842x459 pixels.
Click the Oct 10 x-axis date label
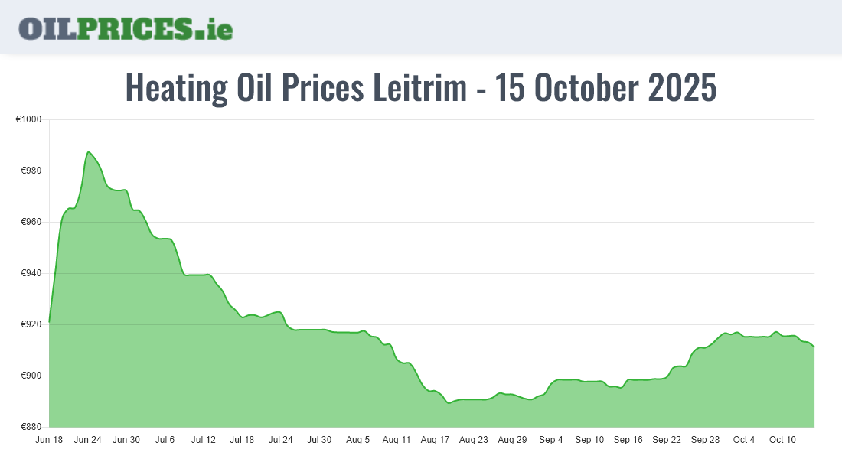[x=782, y=440]
